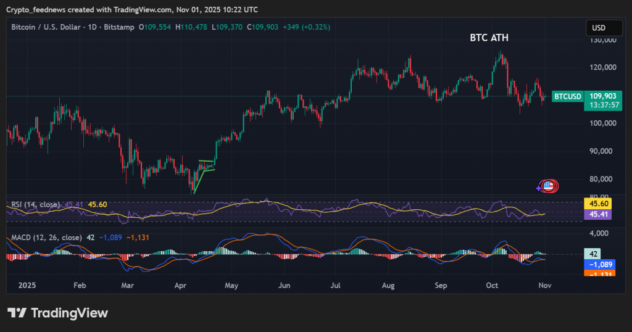Click the open value O109,554
This screenshot has height=332, width=632.
point(155,27)
